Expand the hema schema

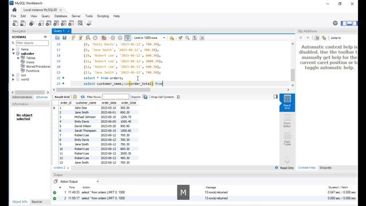[13, 49]
